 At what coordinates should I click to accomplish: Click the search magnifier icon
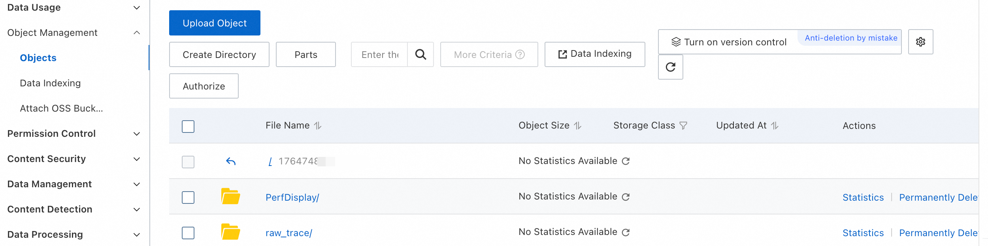(x=420, y=54)
